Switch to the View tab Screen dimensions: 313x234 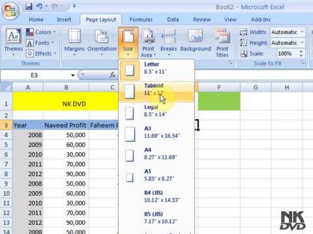[x=230, y=19]
